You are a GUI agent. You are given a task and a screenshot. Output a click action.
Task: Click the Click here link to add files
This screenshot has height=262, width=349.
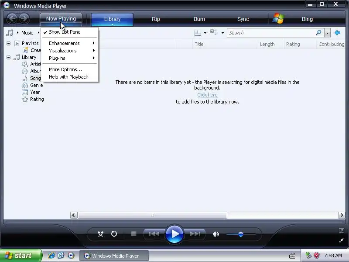(x=207, y=95)
